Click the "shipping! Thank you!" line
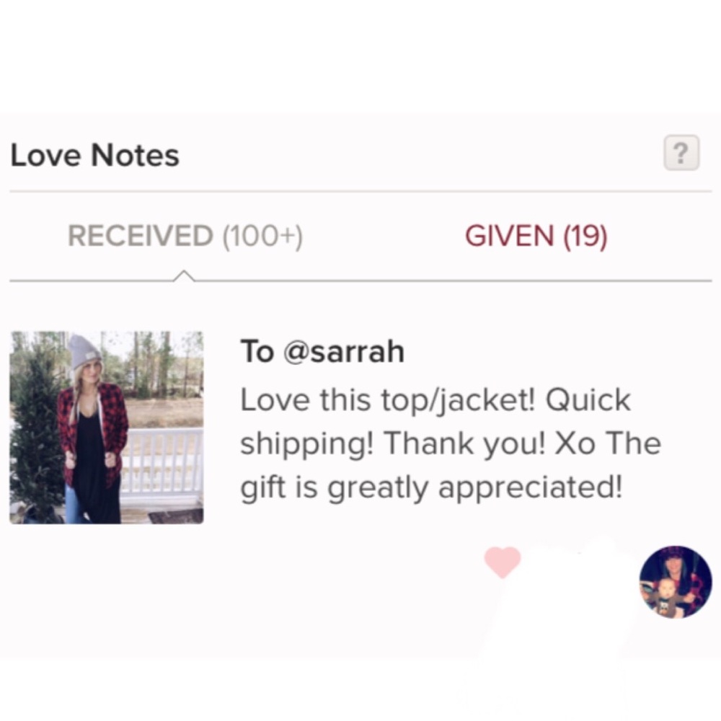 (393, 444)
